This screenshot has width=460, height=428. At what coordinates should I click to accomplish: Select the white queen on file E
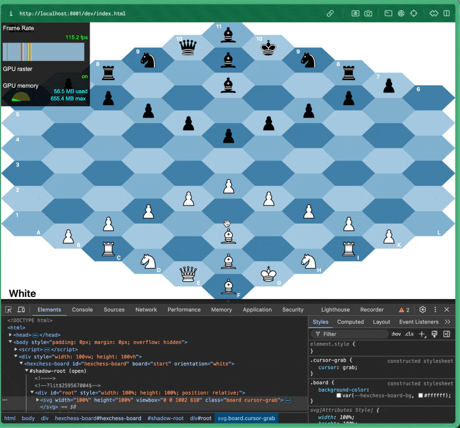point(188,274)
